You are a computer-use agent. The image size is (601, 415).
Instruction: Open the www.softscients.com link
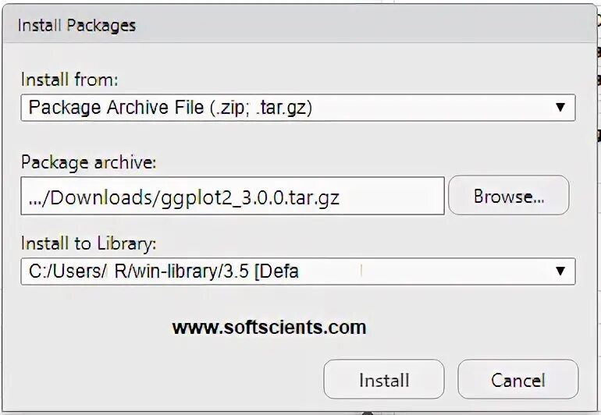click(268, 328)
